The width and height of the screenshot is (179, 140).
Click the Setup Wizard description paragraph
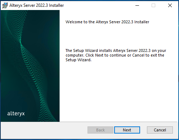(x=116, y=55)
